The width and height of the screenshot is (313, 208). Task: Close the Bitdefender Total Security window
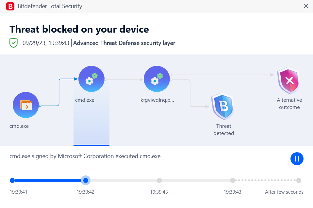click(x=306, y=7)
